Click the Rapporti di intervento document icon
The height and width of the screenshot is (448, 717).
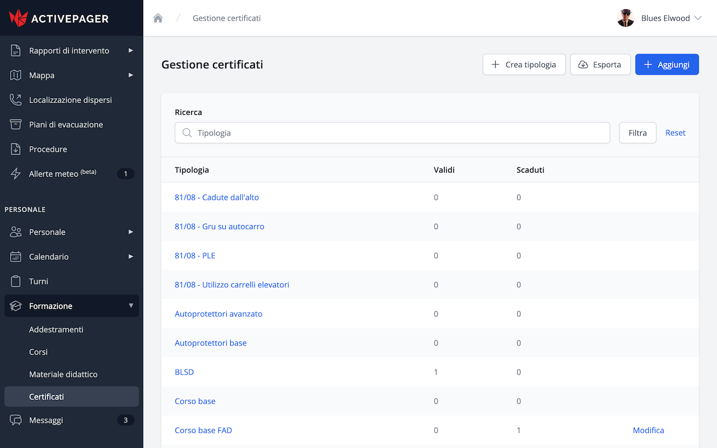[x=16, y=50]
